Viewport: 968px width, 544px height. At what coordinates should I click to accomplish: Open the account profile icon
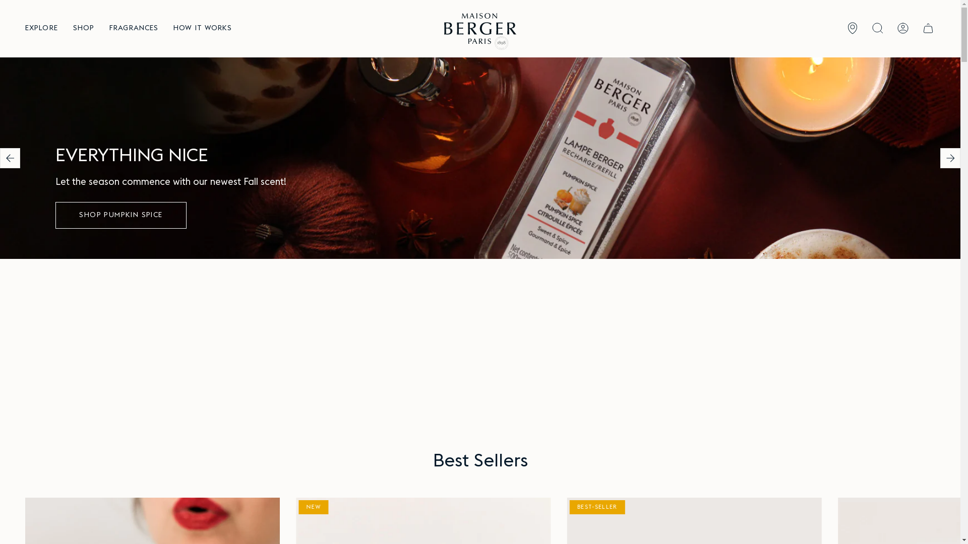[x=902, y=28]
